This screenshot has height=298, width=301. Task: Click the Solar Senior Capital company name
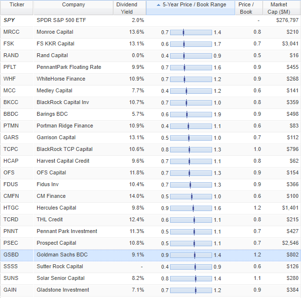point(61,278)
